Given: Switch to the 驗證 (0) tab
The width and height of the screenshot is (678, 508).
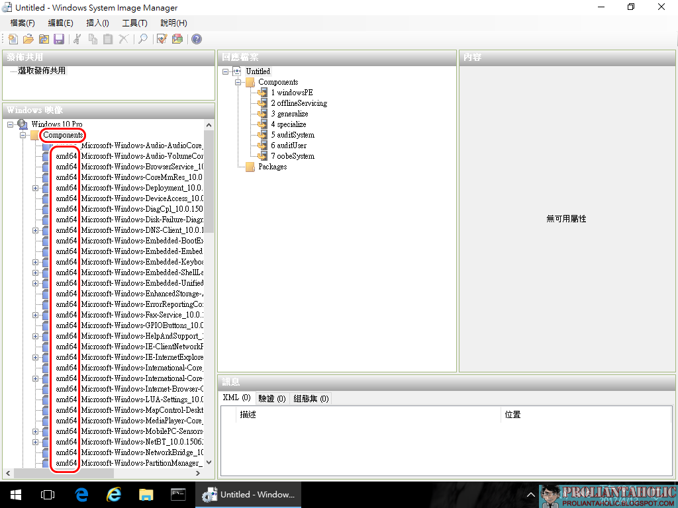Looking at the screenshot, I should coord(272,399).
